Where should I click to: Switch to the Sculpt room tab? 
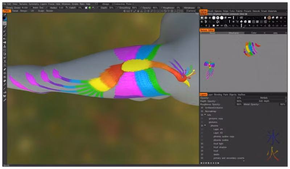(41, 11)
